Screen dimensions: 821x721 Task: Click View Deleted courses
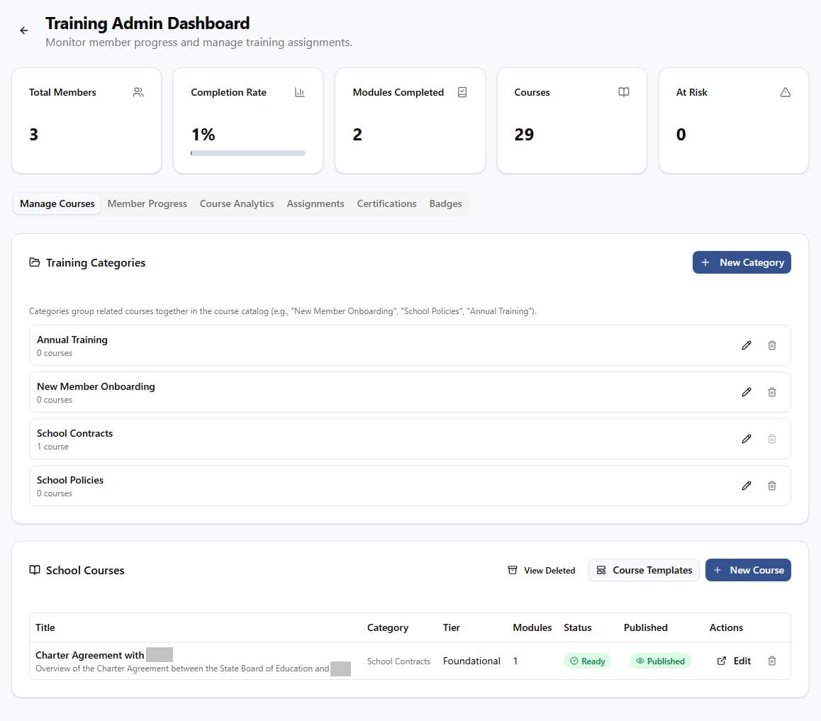pyautogui.click(x=542, y=570)
